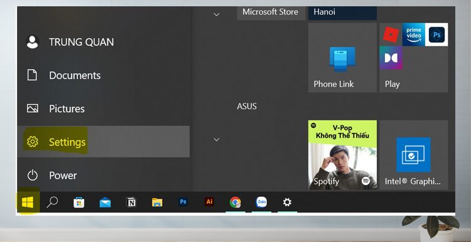This screenshot has width=471, height=242.
Task: Switch to Zalo in the taskbar
Action: [261, 202]
